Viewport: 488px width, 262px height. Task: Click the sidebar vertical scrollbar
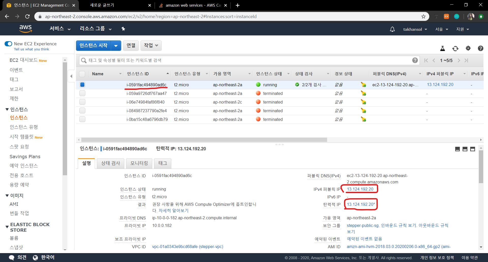(65, 119)
